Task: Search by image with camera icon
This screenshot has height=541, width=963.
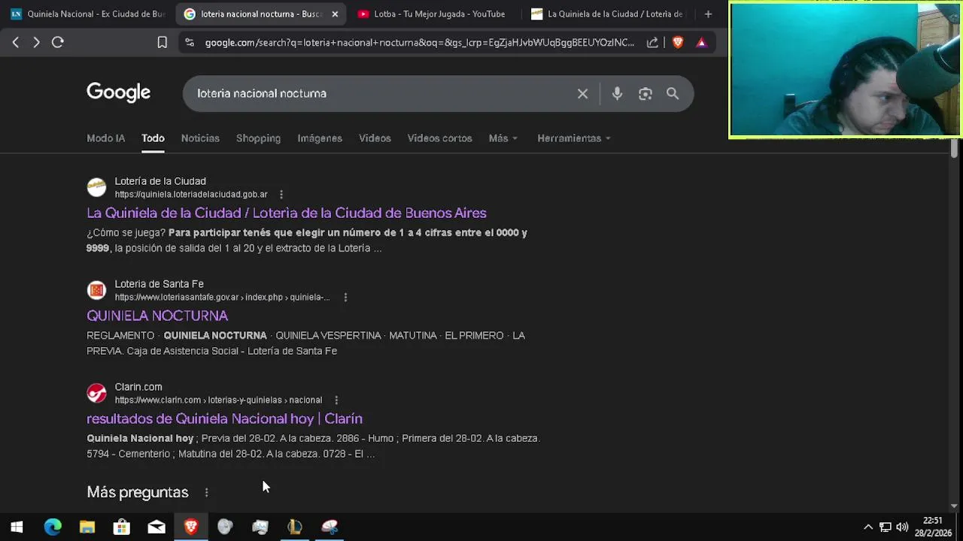Action: pyautogui.click(x=646, y=94)
